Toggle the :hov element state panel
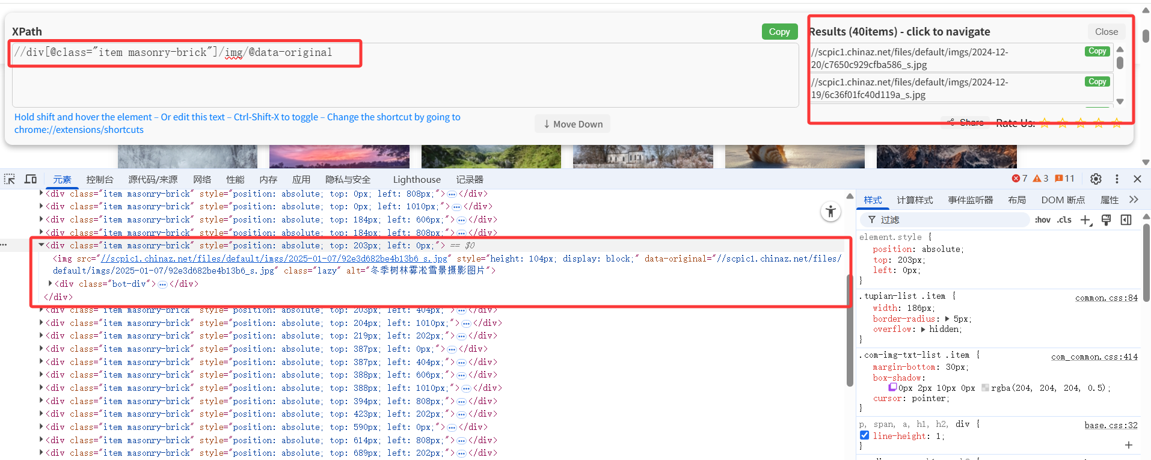 [1042, 220]
